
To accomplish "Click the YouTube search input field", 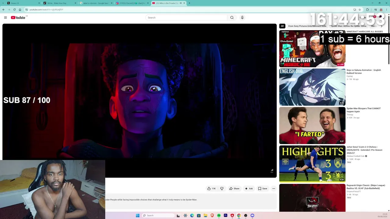I will [x=186, y=18].
